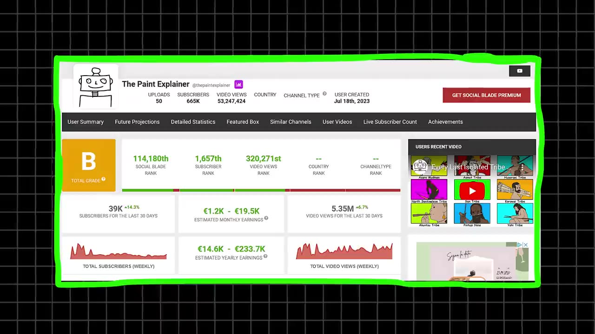Open the Future Projections tab

pos(137,122)
